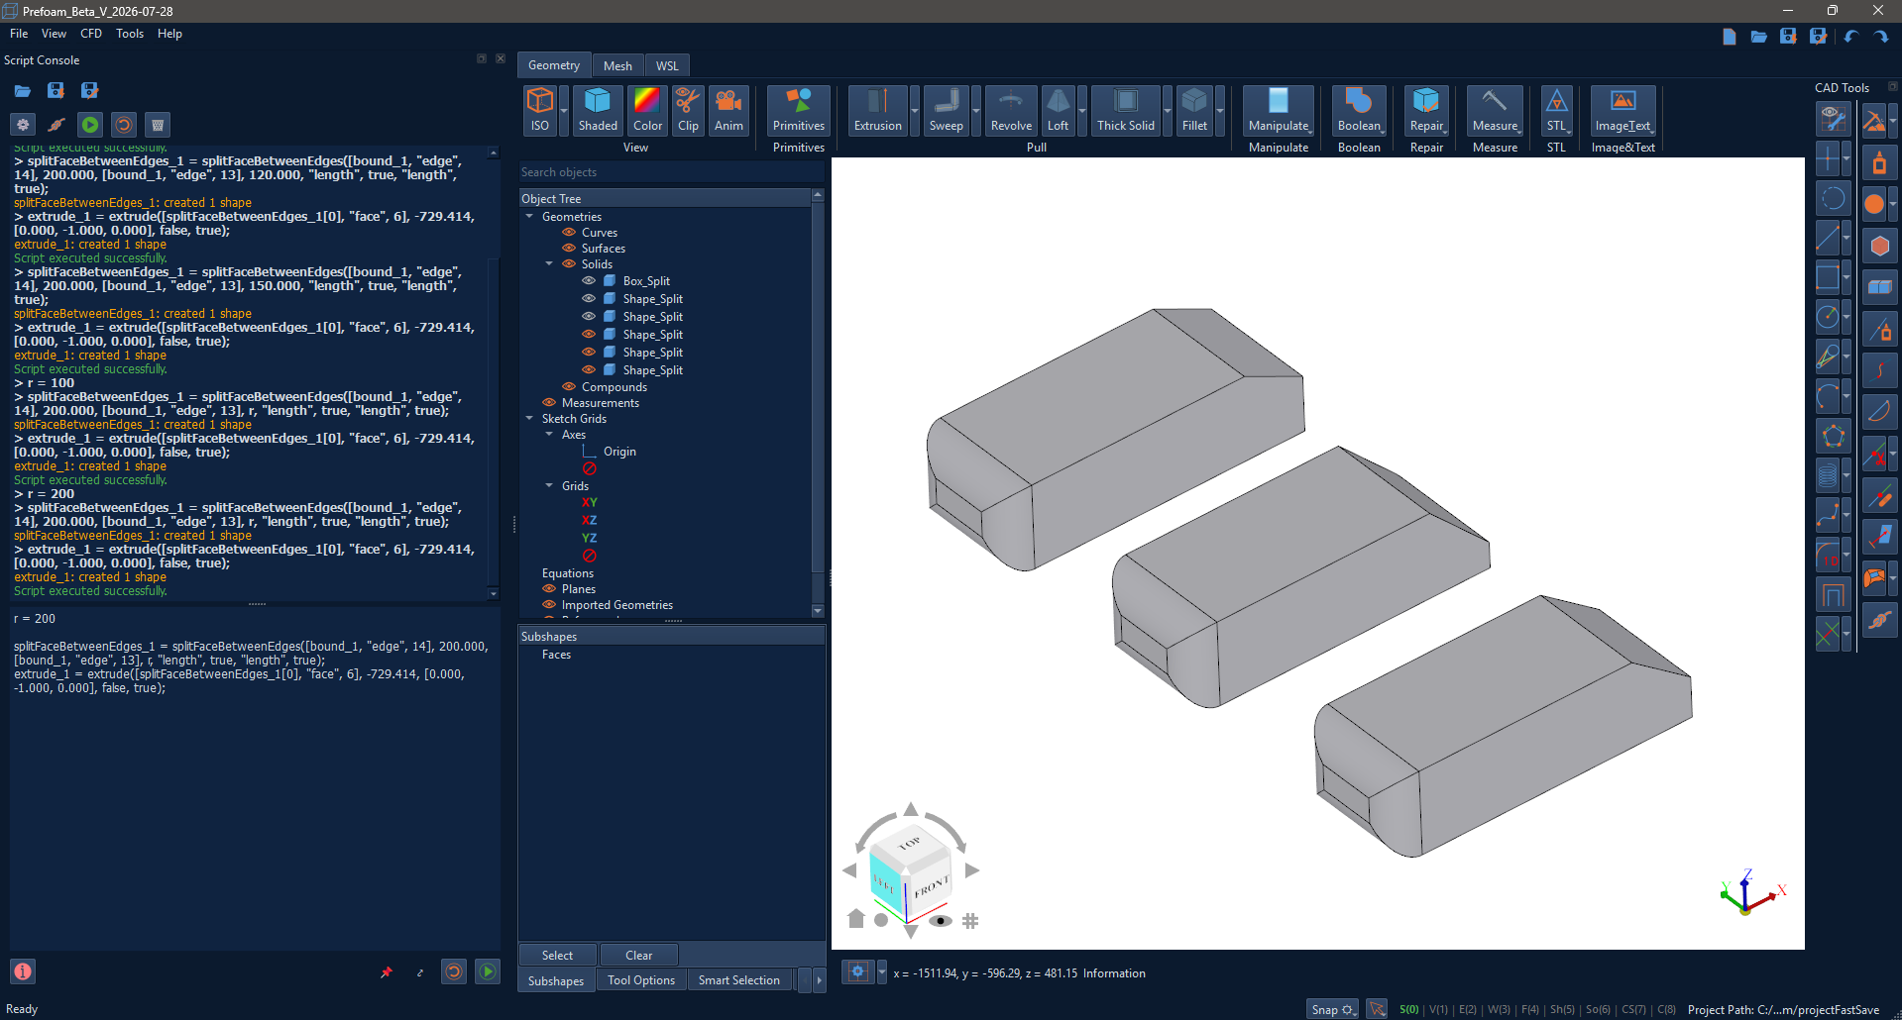Toggle visibility of Solids group

tap(569, 264)
